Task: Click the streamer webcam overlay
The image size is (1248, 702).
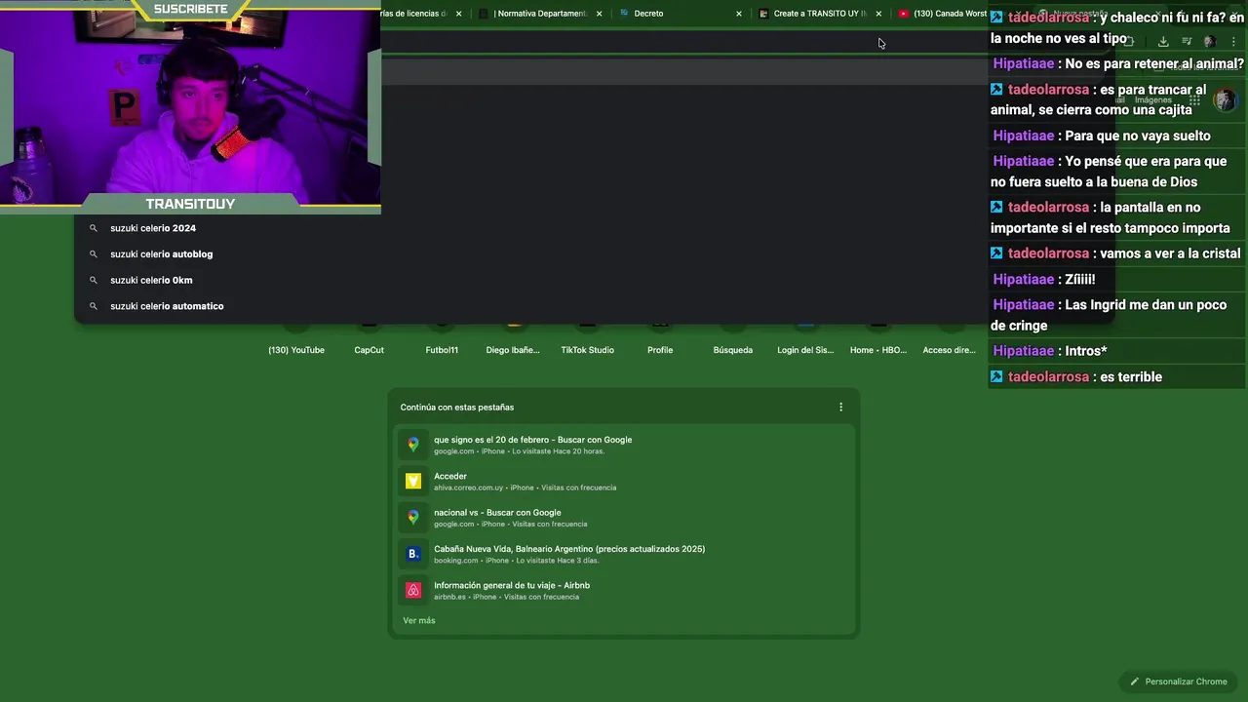Action: [x=190, y=105]
